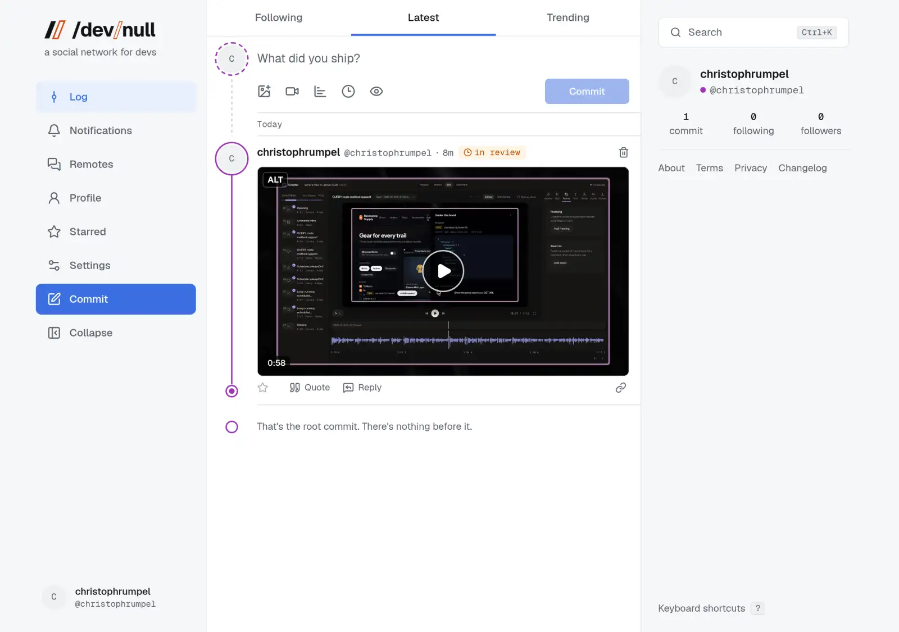Open Notifications from the sidebar
Image resolution: width=899 pixels, height=632 pixels.
[x=116, y=130]
